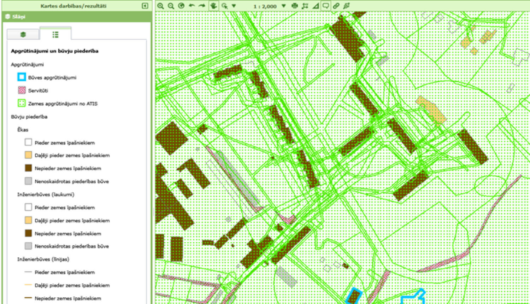Print the map with printer icon
530x304 pixels.
[295, 6]
